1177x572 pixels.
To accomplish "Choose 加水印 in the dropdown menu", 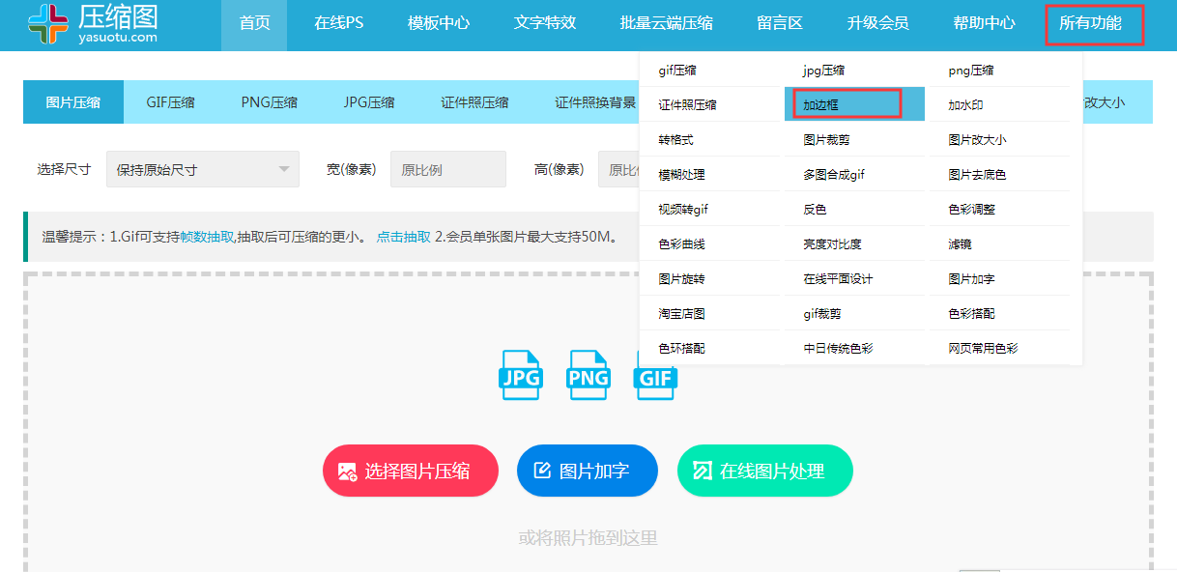I will (965, 104).
